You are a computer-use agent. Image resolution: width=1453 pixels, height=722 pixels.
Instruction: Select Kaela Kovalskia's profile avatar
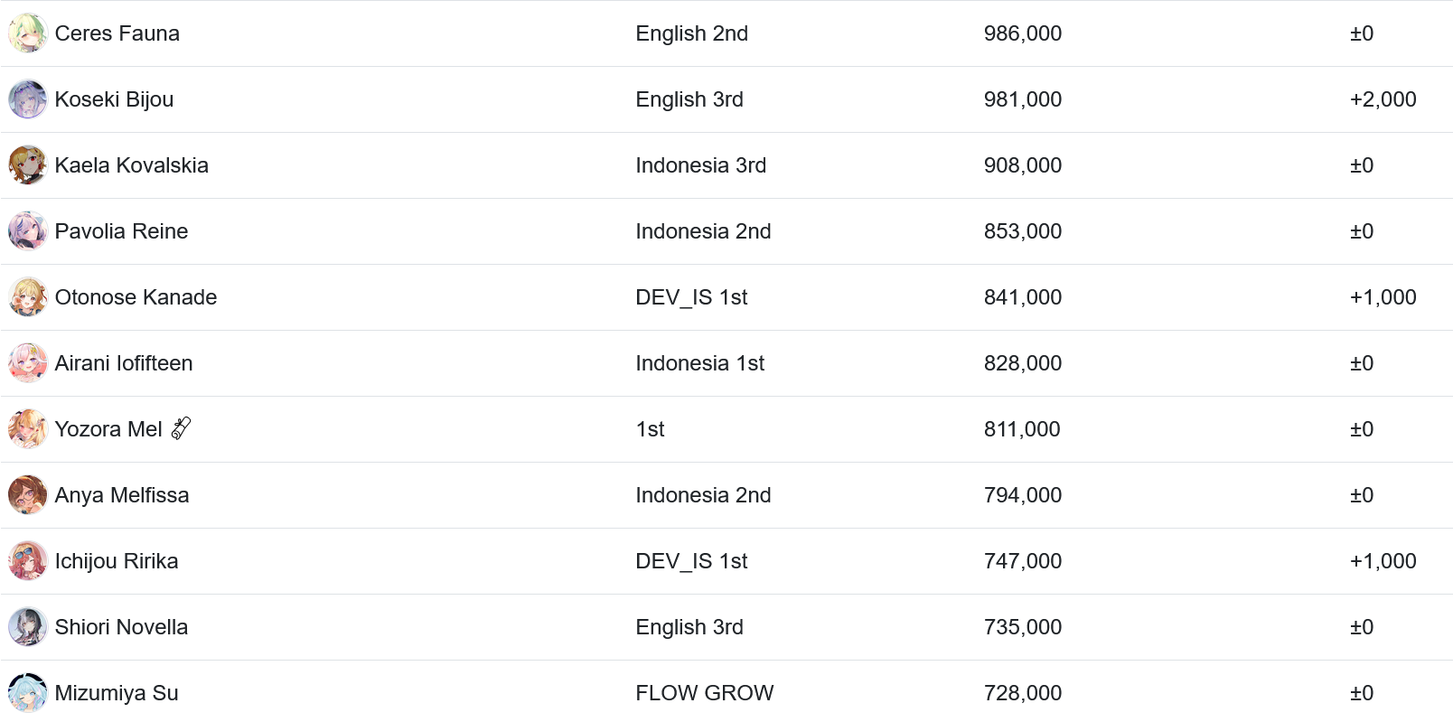[x=28, y=165]
